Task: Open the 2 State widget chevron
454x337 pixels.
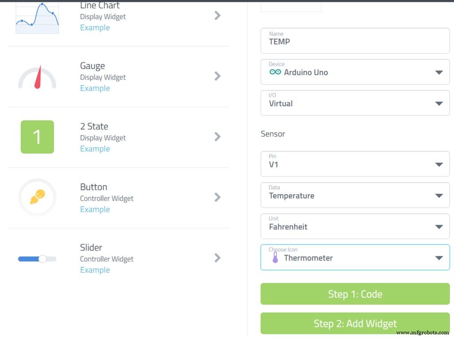Action: (x=217, y=137)
